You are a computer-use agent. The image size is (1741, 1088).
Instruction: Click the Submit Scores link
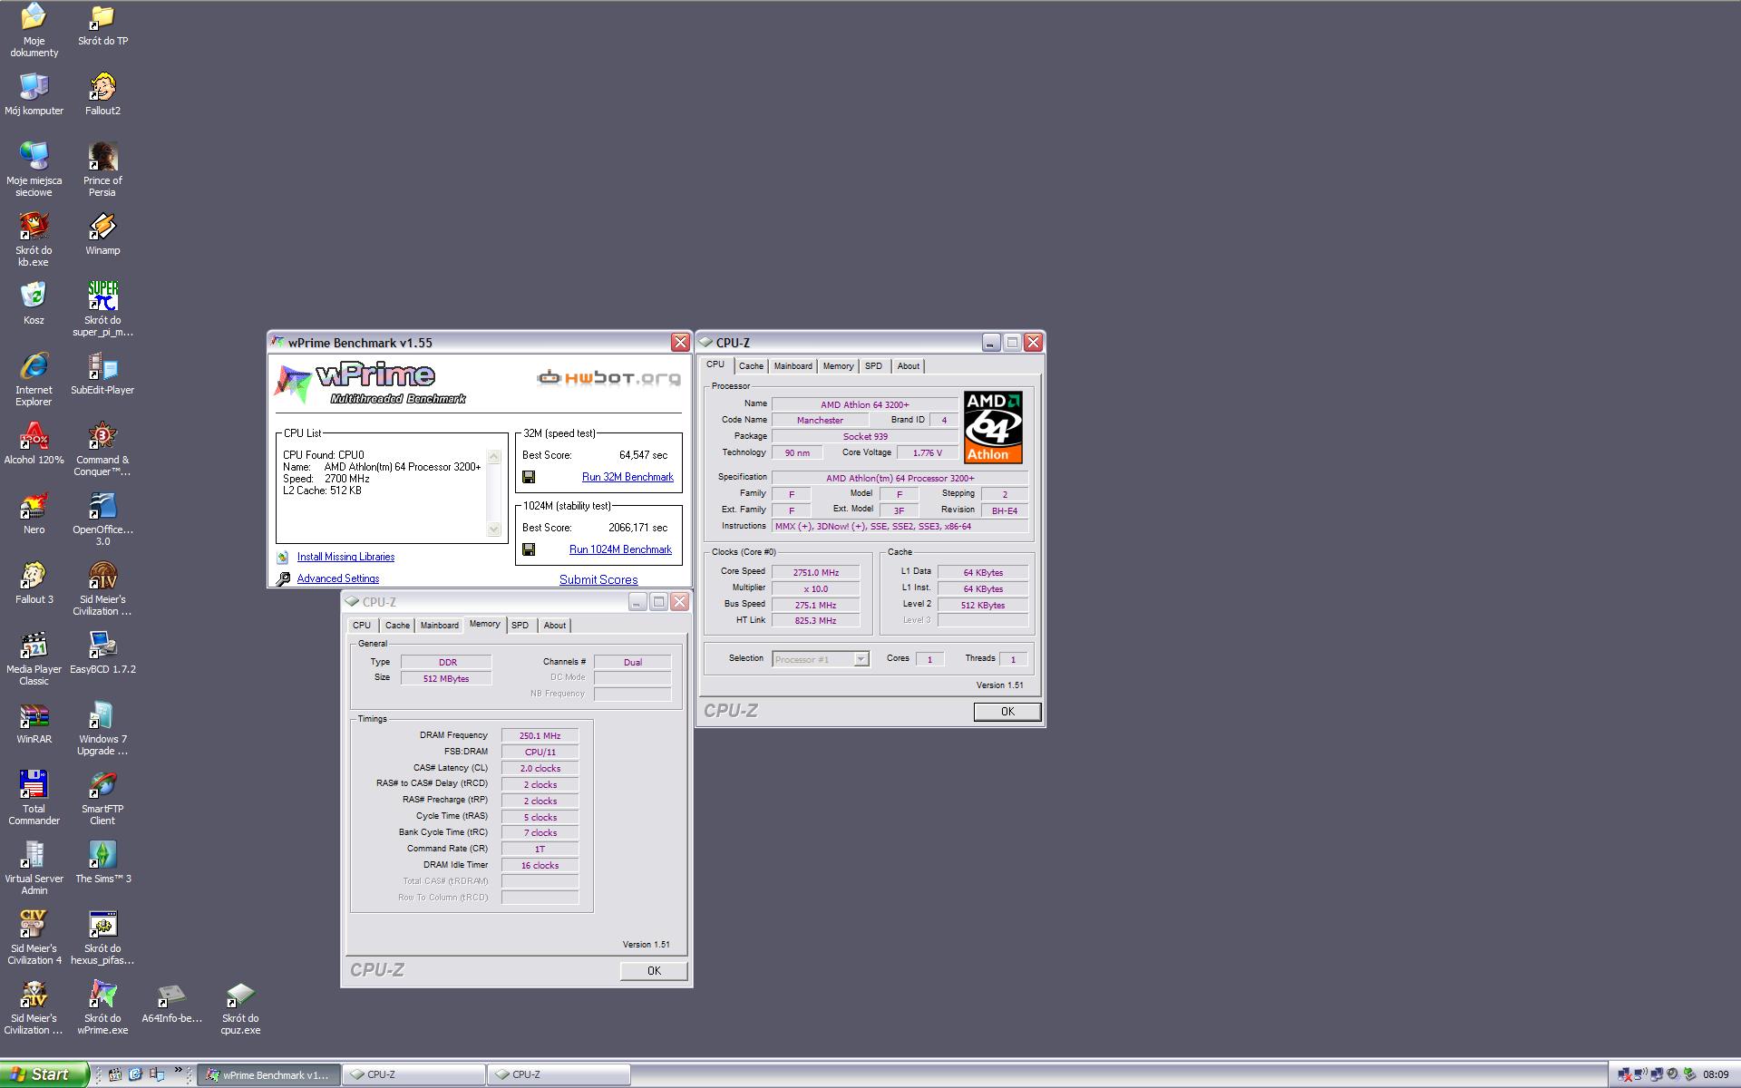coord(598,579)
